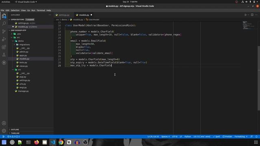
Task: Click the editor vertical scrollbar
Action: coord(259,78)
